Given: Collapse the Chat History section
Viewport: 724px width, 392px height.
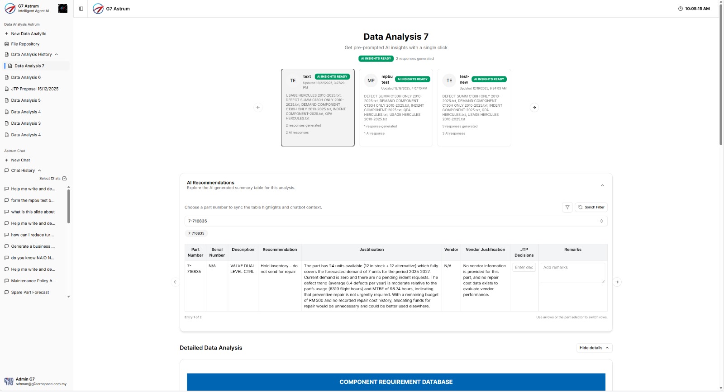Looking at the screenshot, I should coord(39,170).
